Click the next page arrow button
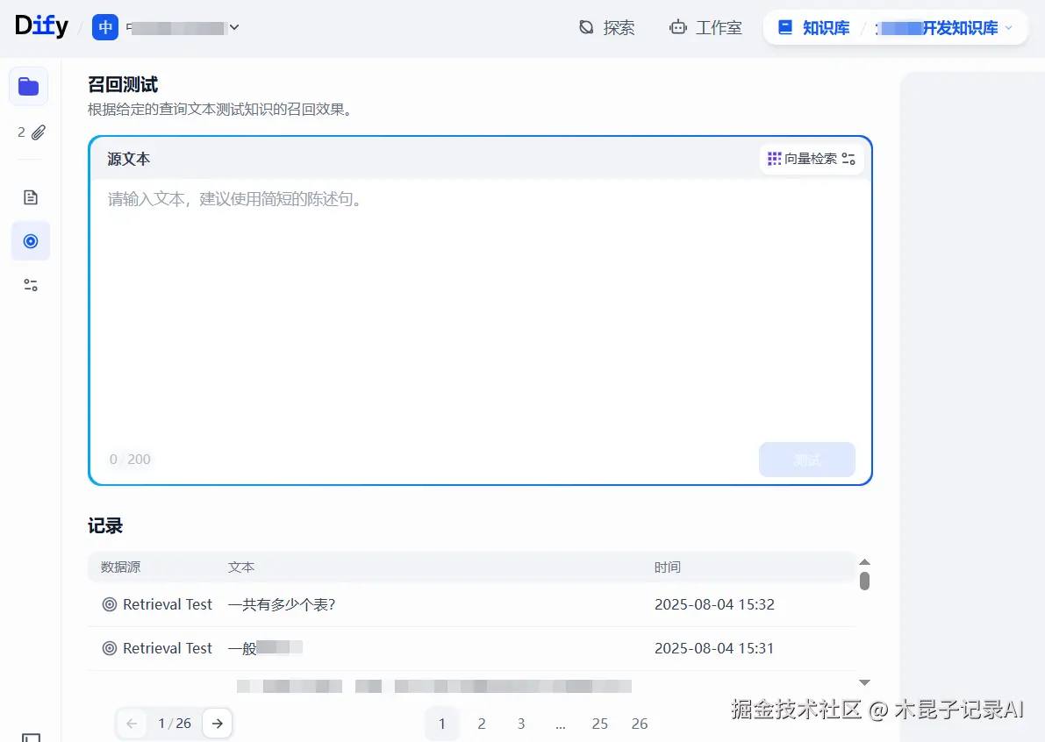Viewport: 1045px width, 742px height. point(217,723)
